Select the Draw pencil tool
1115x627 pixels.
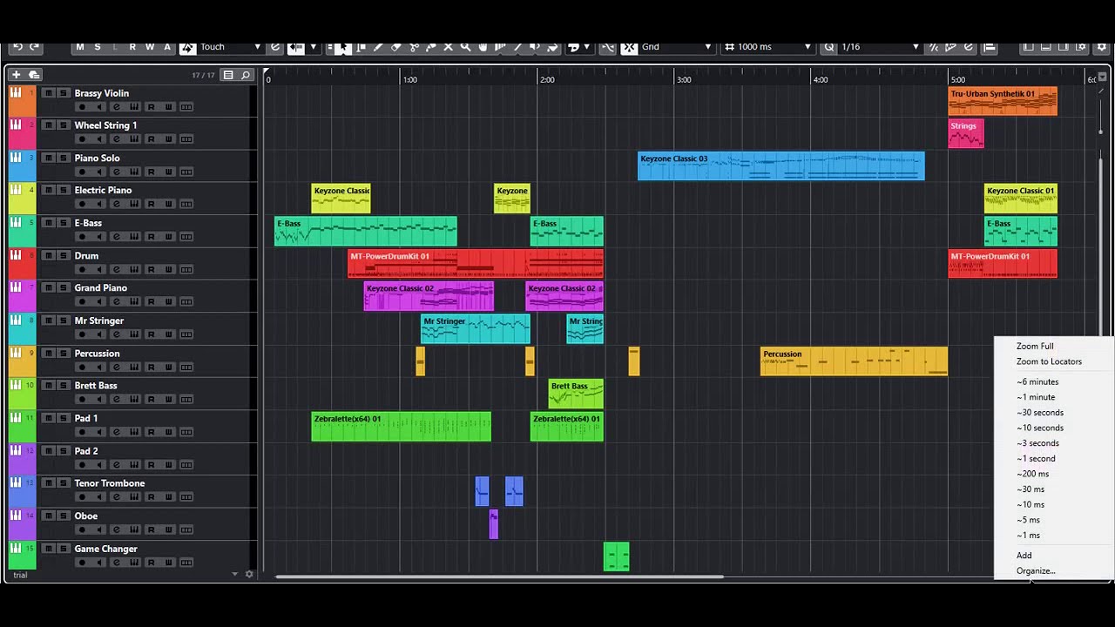(x=379, y=47)
